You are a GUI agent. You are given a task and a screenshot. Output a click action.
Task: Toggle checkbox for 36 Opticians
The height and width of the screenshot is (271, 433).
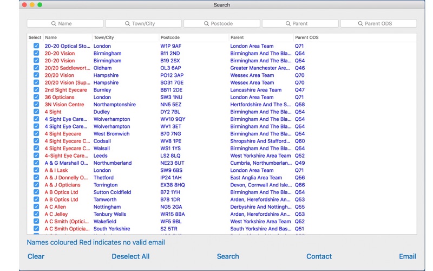coord(36,97)
